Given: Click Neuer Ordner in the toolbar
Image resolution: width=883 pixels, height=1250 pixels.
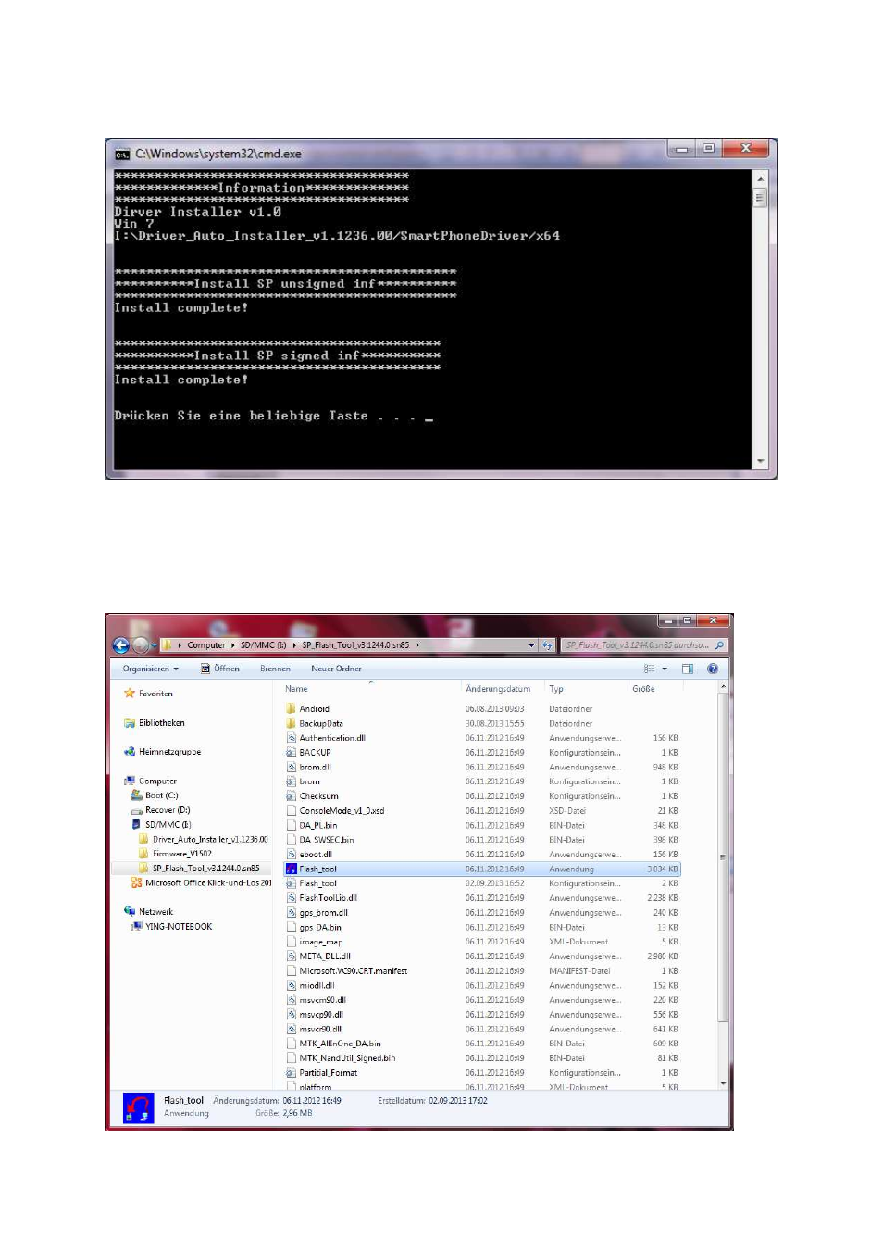Looking at the screenshot, I should point(336,669).
